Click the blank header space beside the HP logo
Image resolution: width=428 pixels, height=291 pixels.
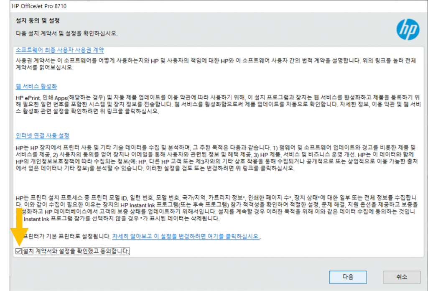pos(251,27)
